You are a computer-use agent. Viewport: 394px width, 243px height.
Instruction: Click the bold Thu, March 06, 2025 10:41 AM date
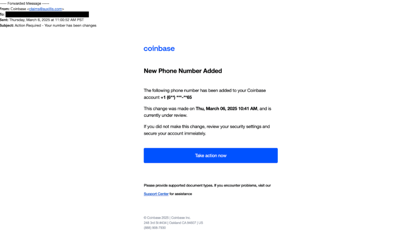[226, 108]
